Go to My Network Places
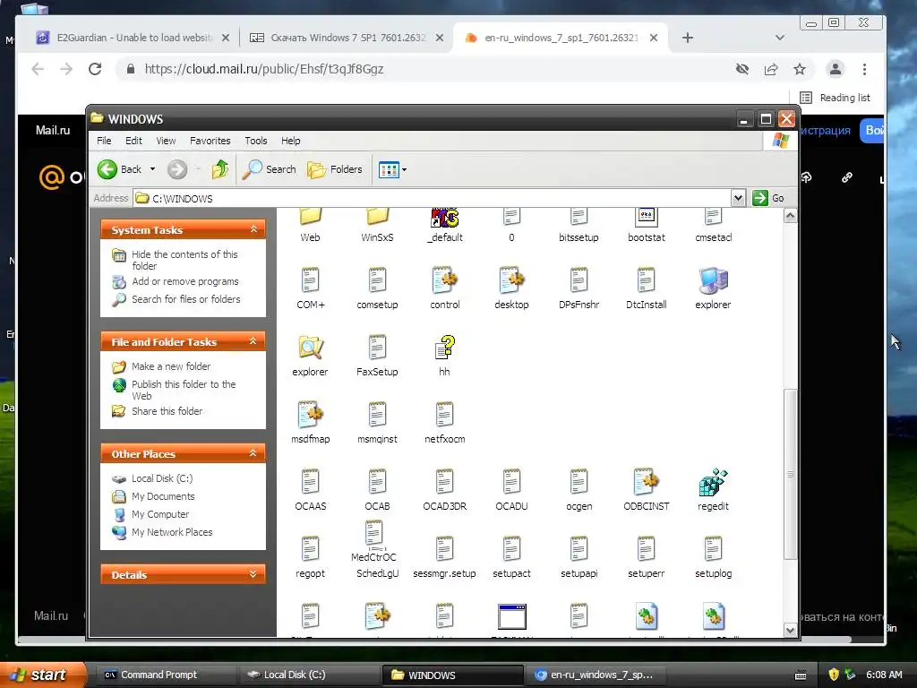 (x=172, y=532)
